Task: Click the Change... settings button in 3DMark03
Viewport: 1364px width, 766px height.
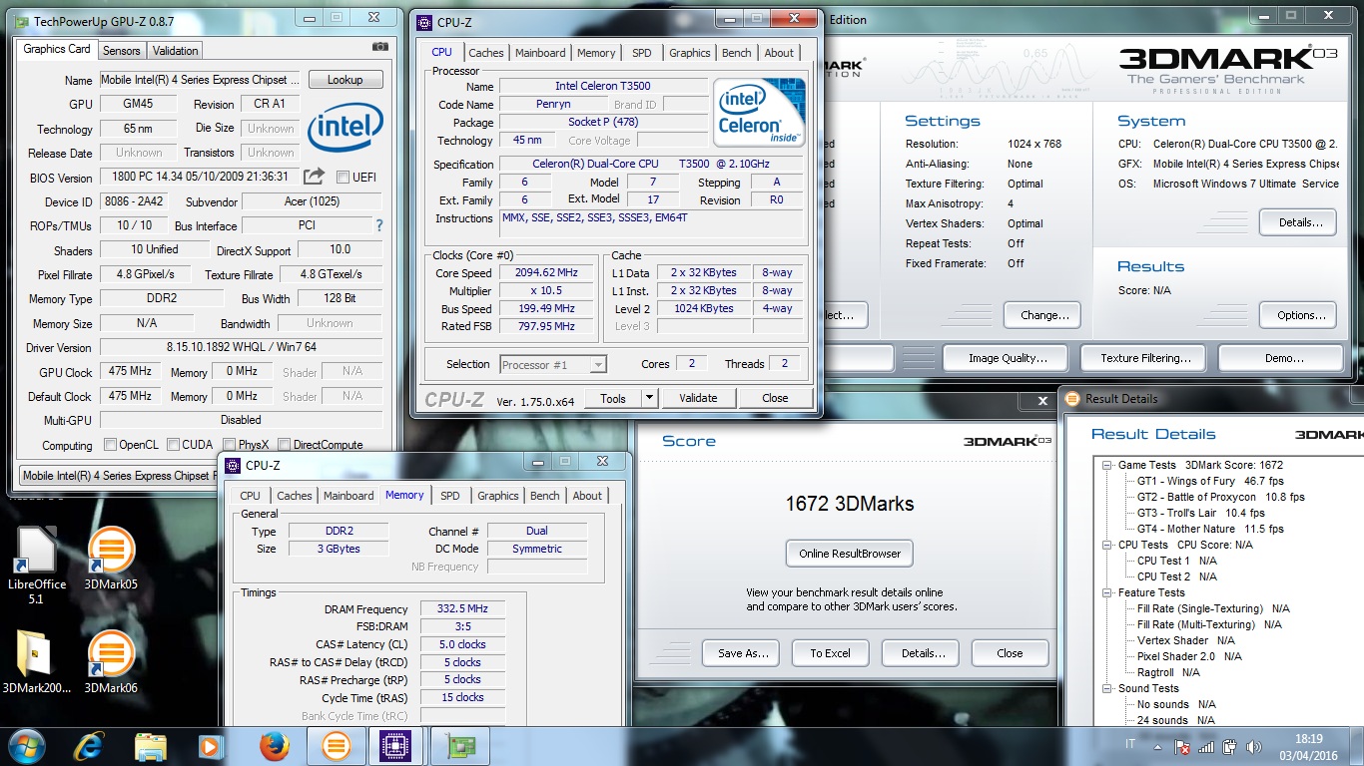Action: tap(1044, 315)
